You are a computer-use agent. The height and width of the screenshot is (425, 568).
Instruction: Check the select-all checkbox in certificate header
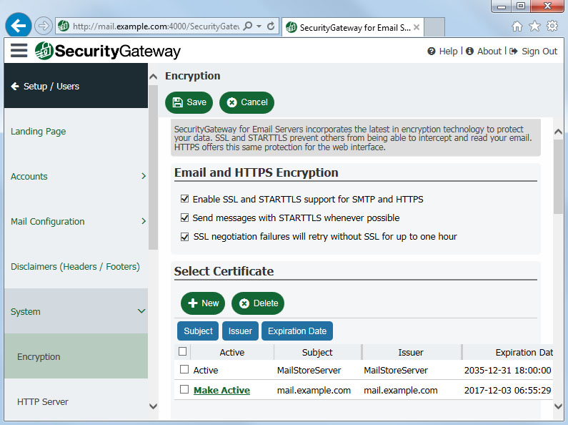(183, 351)
